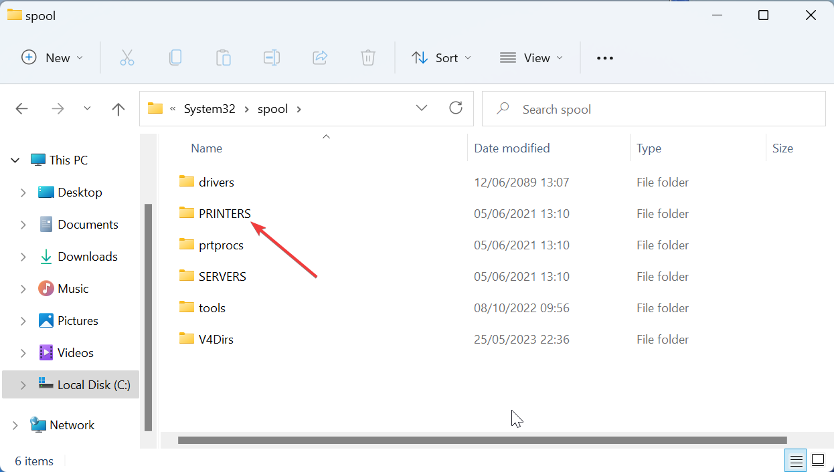Click the Cut scissors icon
The height and width of the screenshot is (472, 834).
tap(127, 58)
